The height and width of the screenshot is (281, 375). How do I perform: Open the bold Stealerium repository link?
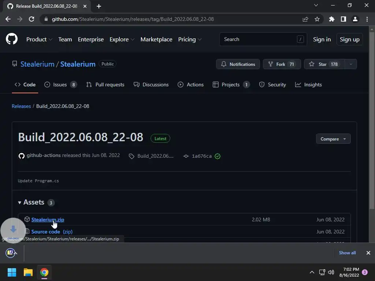tap(78, 64)
